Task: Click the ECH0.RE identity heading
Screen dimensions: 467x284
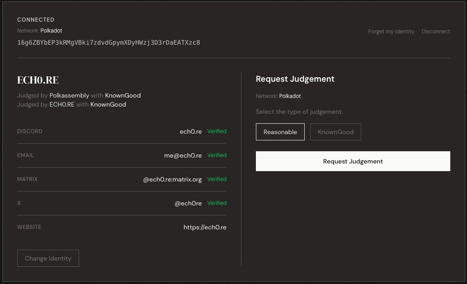Action: pos(38,80)
